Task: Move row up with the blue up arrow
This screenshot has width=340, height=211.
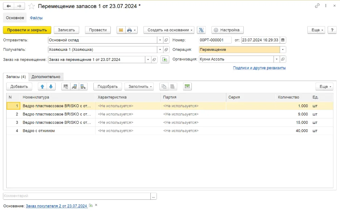Action: pos(42,86)
